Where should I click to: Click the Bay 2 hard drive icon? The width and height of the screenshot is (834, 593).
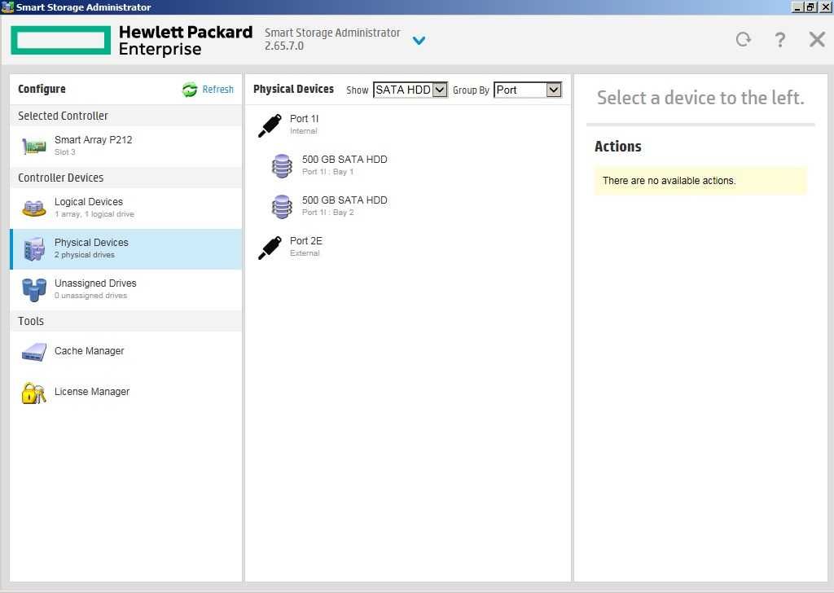(x=282, y=207)
